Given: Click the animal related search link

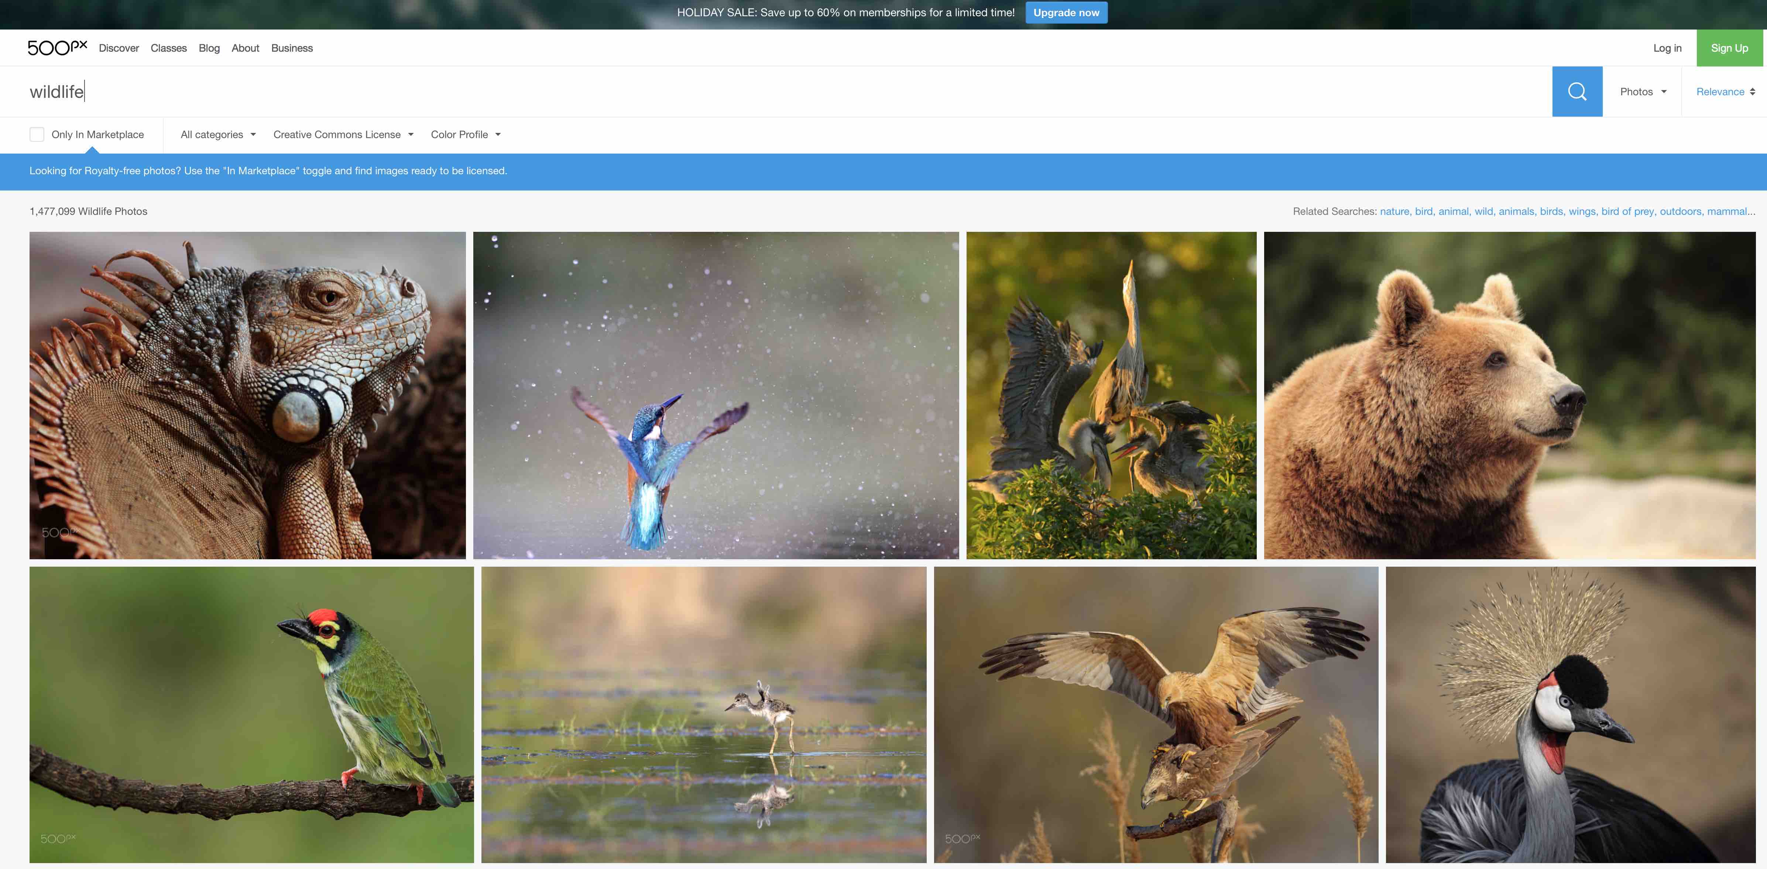Looking at the screenshot, I should click(x=1454, y=211).
